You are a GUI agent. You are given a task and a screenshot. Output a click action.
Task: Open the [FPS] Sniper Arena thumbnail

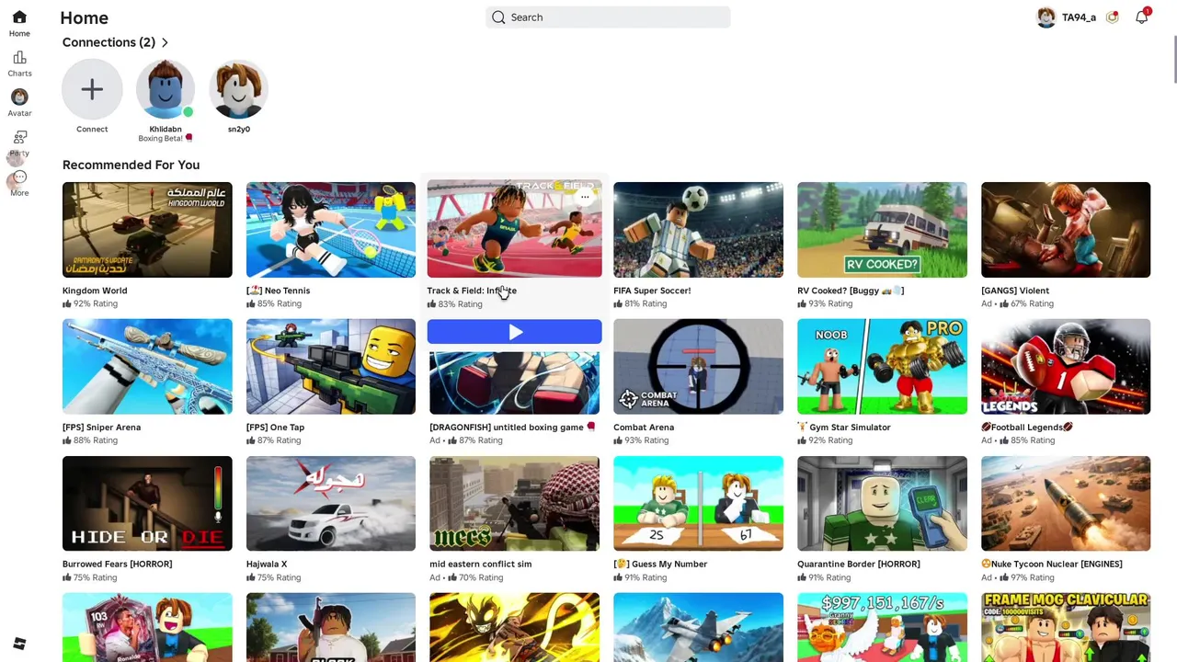[x=147, y=367]
